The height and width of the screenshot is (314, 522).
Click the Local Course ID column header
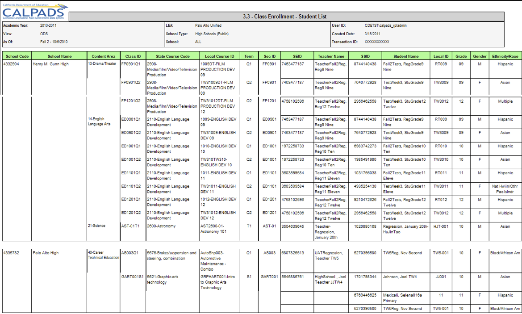tap(219, 56)
